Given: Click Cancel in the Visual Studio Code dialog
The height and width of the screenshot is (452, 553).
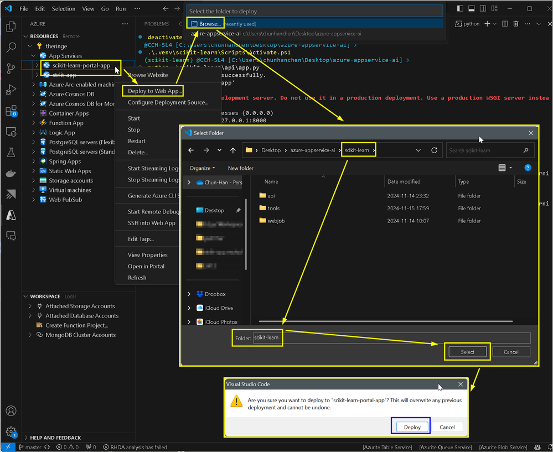Looking at the screenshot, I should (447, 427).
